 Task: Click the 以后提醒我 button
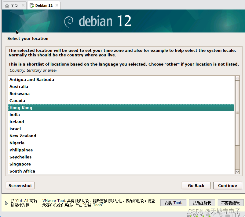pos(202,203)
